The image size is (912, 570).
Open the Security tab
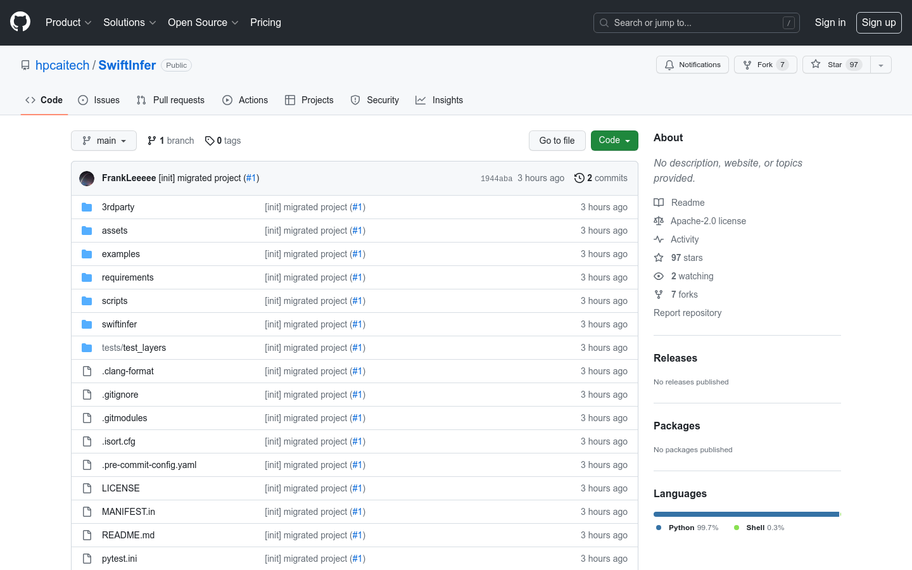(375, 100)
